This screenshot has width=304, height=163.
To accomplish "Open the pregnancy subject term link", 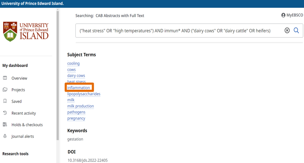I will [76, 118].
